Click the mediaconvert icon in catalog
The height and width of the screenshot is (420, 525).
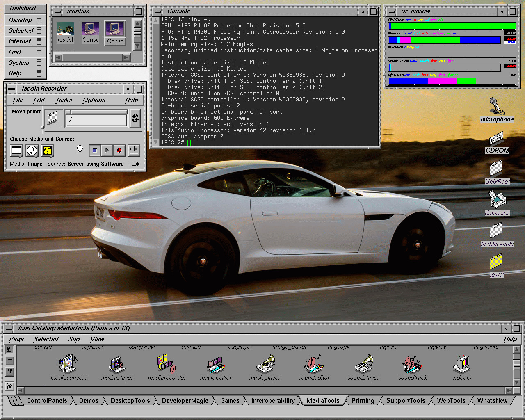click(68, 364)
